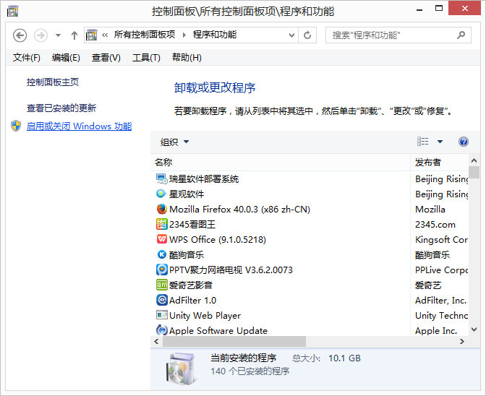This screenshot has height=396, width=486.
Task: Click the Apple Software Update icon
Action: (161, 330)
